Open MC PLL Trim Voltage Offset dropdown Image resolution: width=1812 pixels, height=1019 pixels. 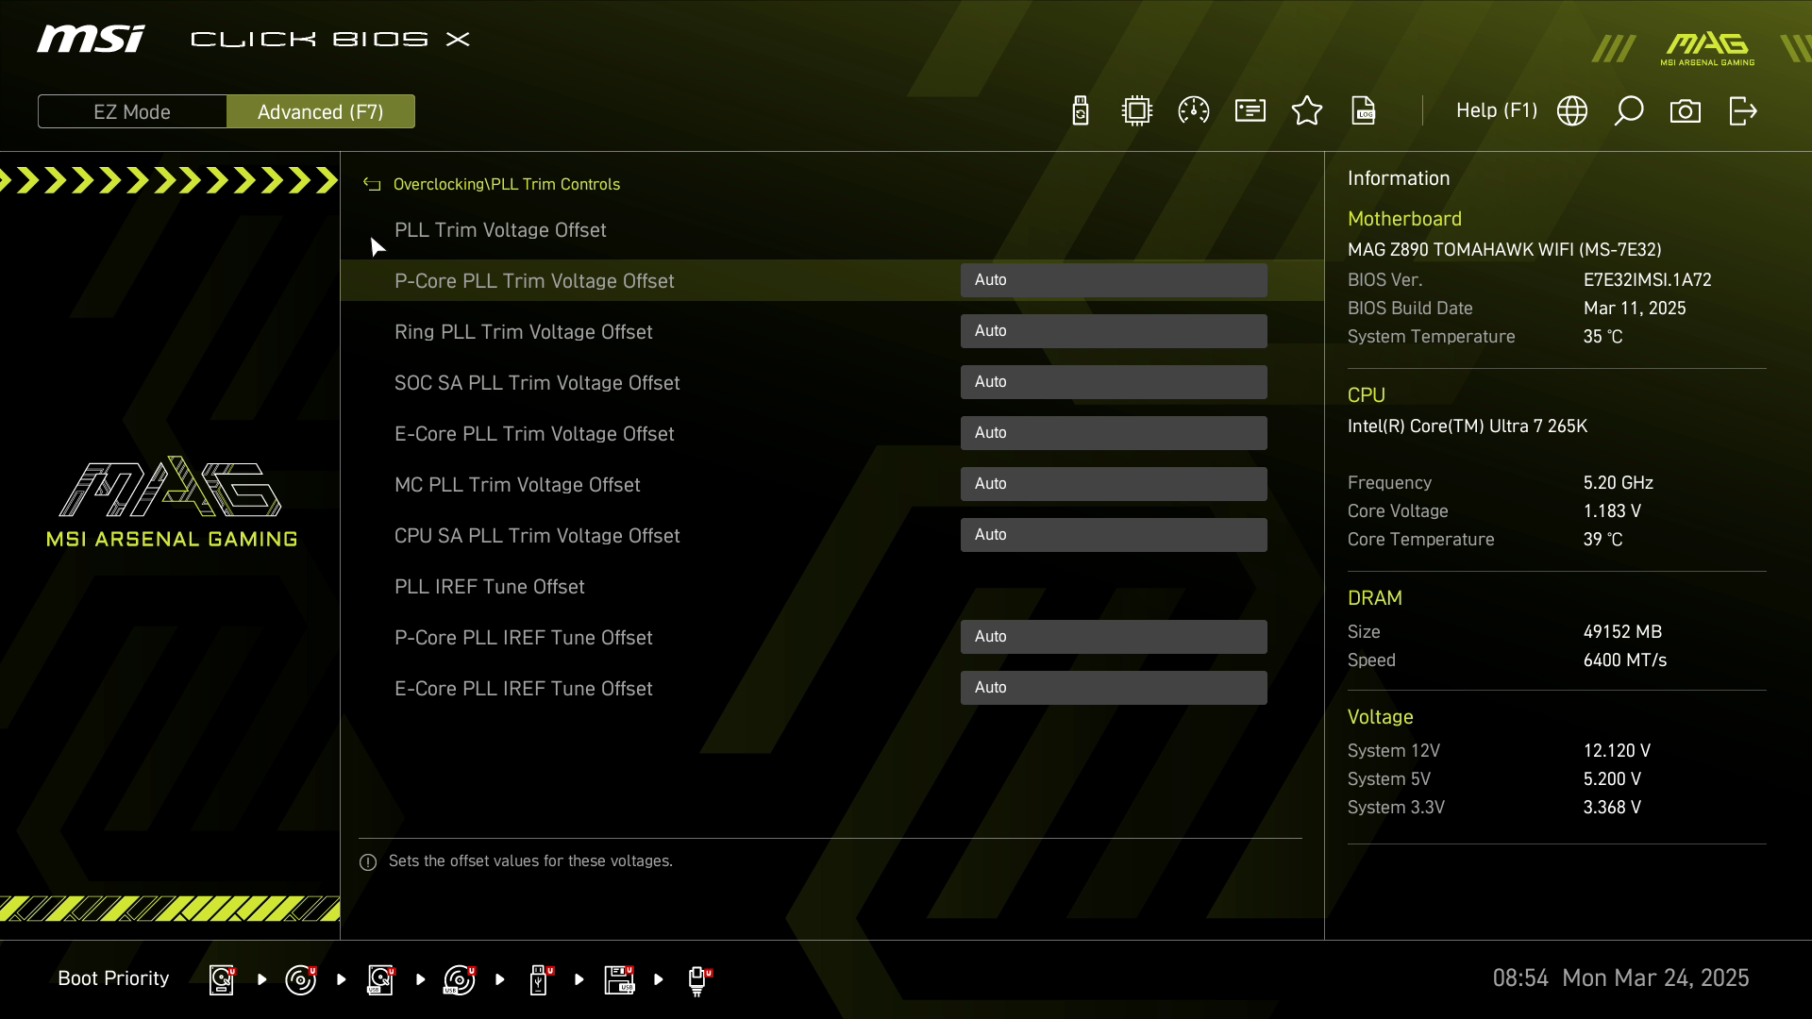(x=1114, y=484)
